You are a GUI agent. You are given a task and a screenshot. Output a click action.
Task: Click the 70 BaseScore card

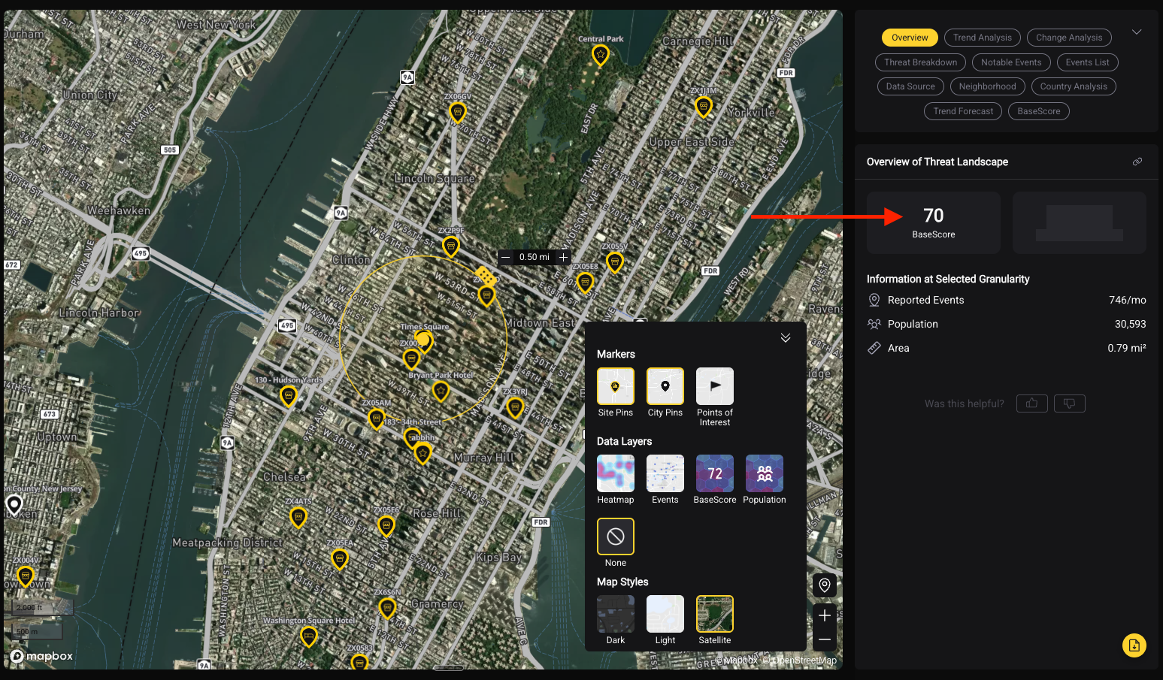[x=934, y=222]
